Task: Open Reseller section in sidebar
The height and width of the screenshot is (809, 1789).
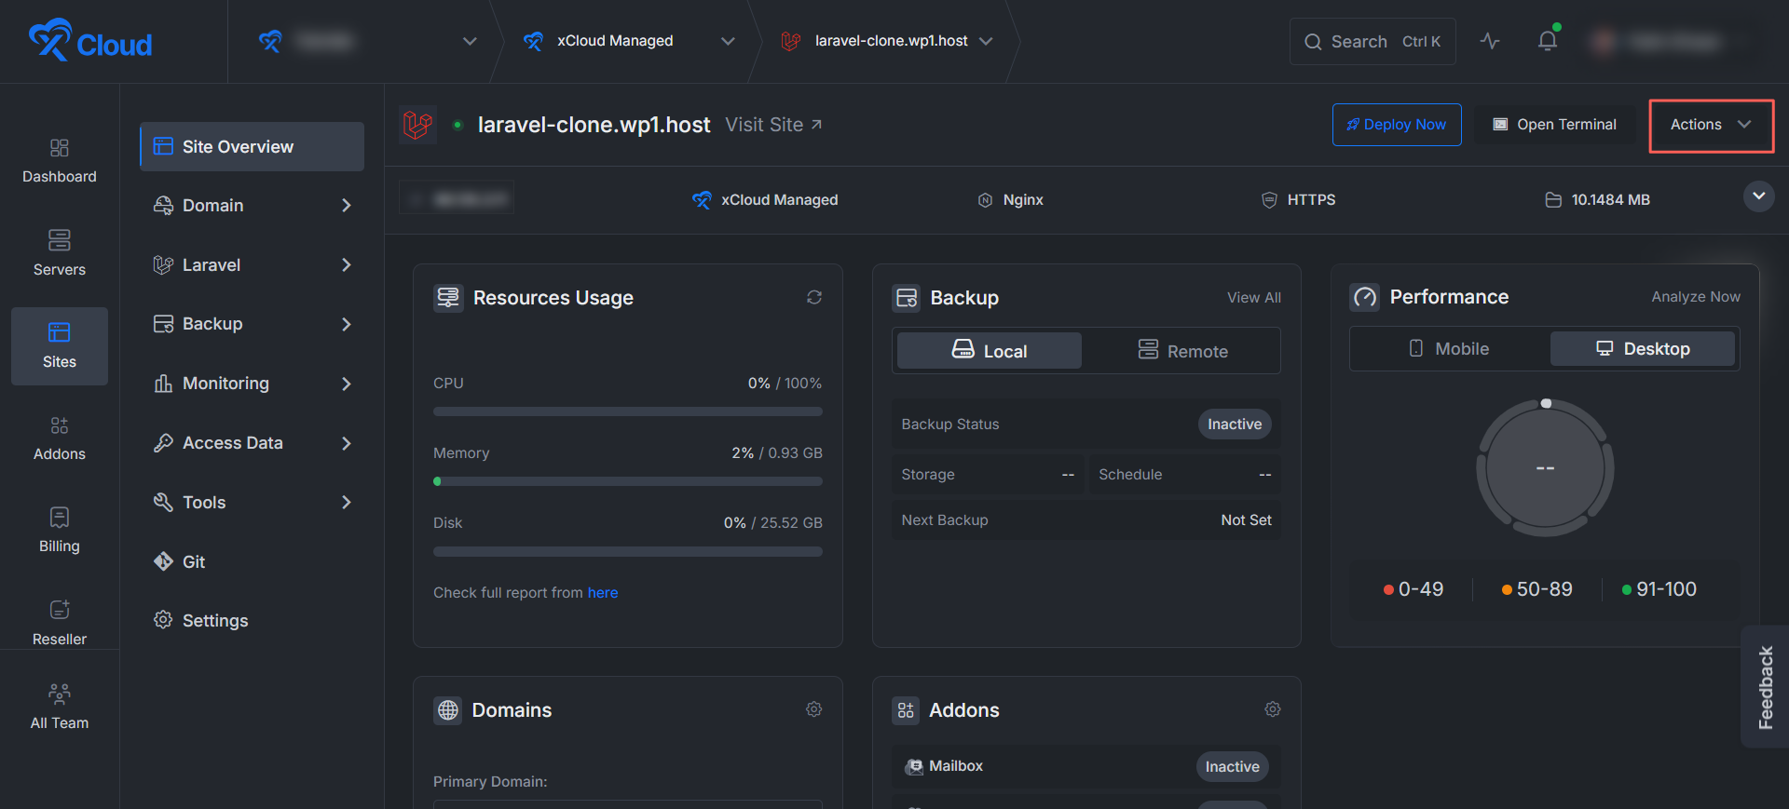Action: (60, 623)
